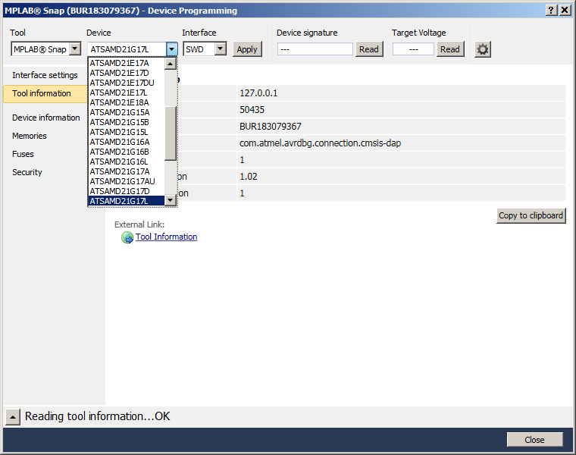Viewport: 576px width, 455px height.
Task: Click the help question mark button
Action: [551, 11]
